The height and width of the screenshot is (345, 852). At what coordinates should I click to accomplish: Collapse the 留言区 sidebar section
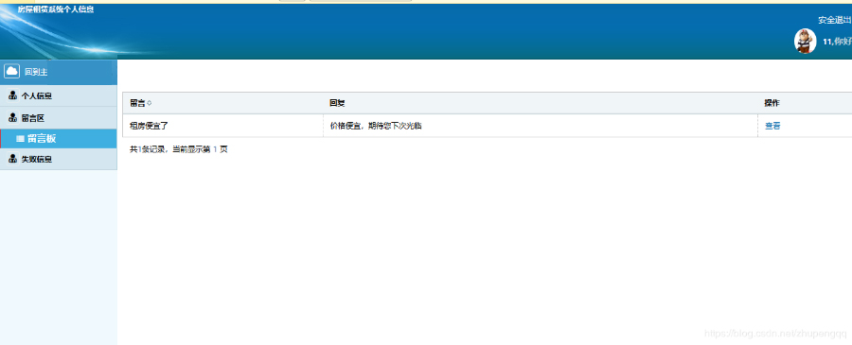coord(58,118)
